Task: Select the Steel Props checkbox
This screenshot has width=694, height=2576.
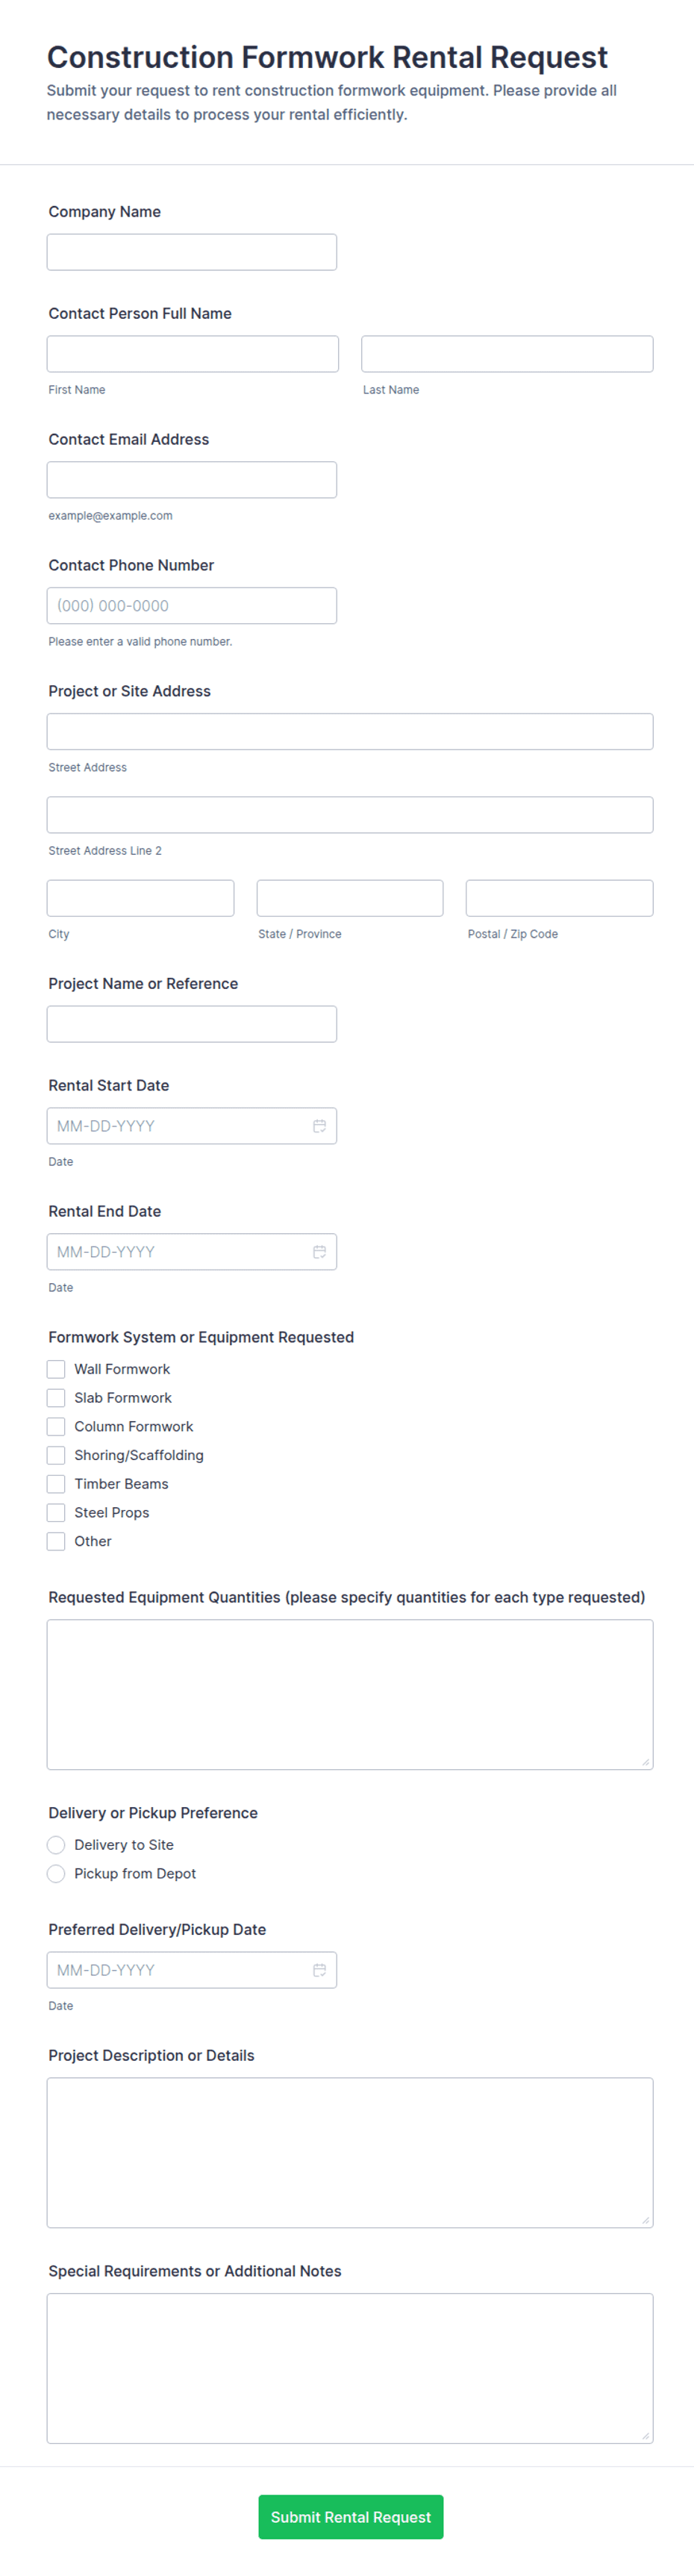Action: [56, 1513]
